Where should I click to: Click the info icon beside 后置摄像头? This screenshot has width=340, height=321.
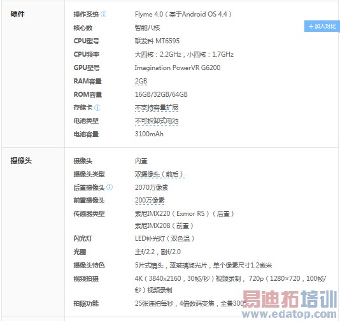(110, 187)
